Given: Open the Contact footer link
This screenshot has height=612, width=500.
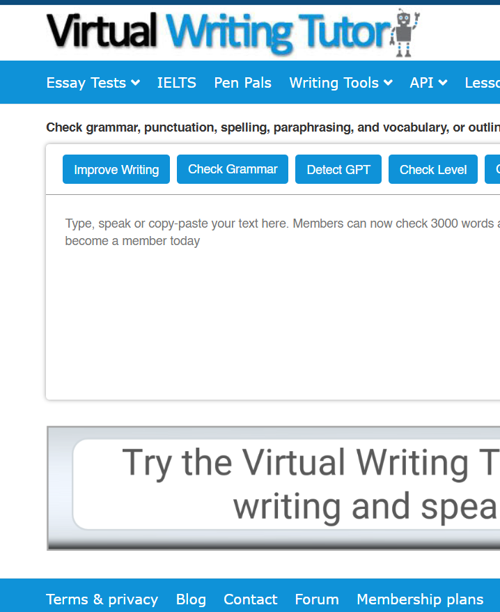Looking at the screenshot, I should click(250, 599).
